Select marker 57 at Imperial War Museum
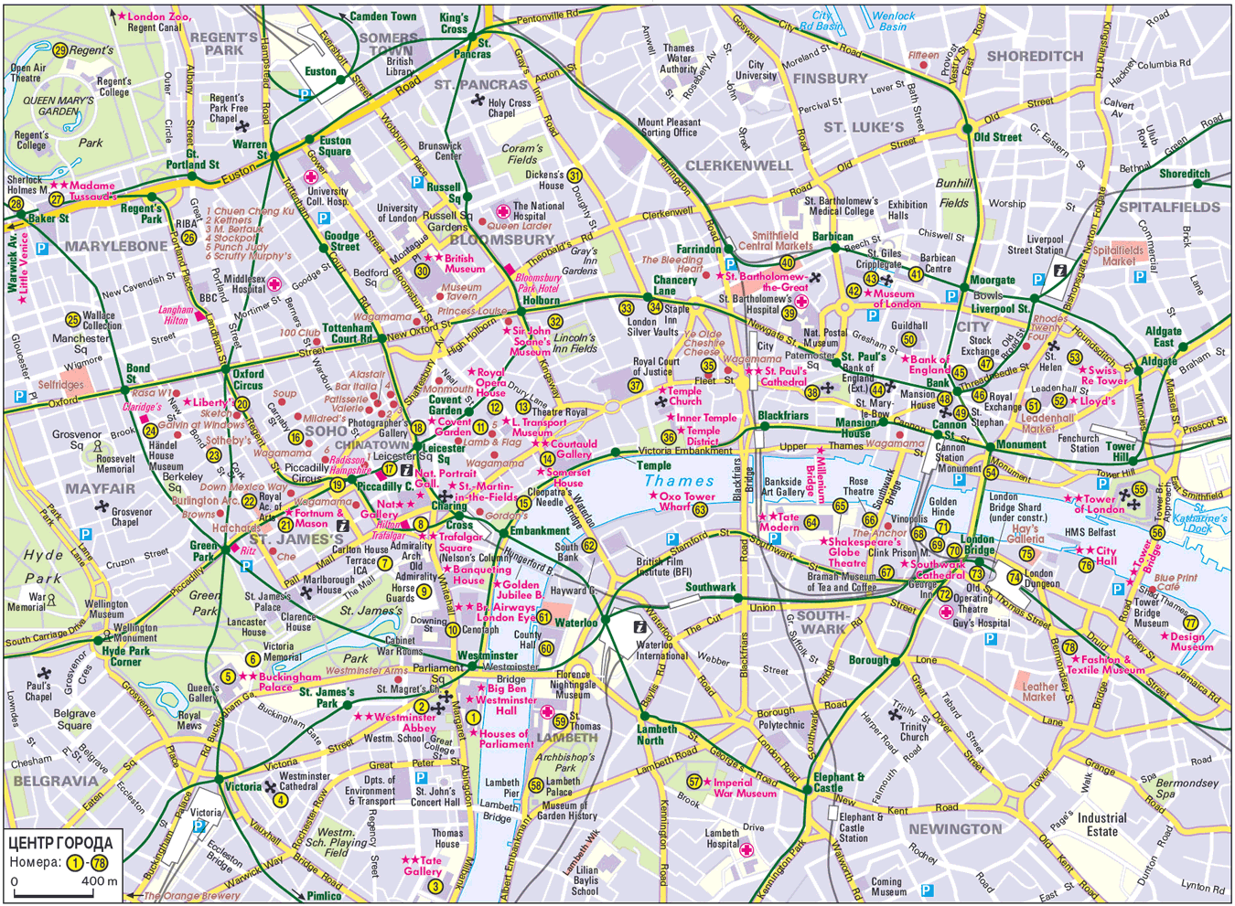 click(694, 782)
